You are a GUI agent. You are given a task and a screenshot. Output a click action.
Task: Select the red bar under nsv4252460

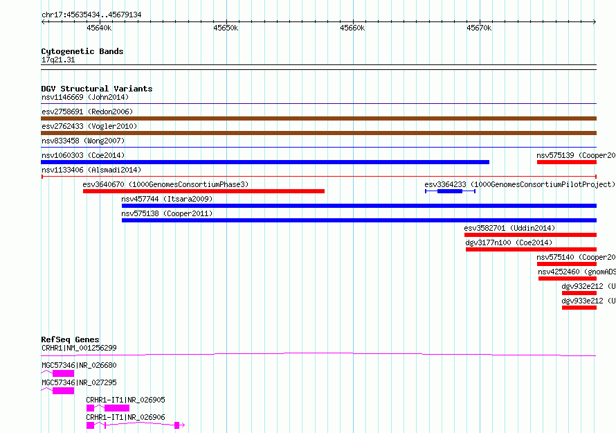568,279
